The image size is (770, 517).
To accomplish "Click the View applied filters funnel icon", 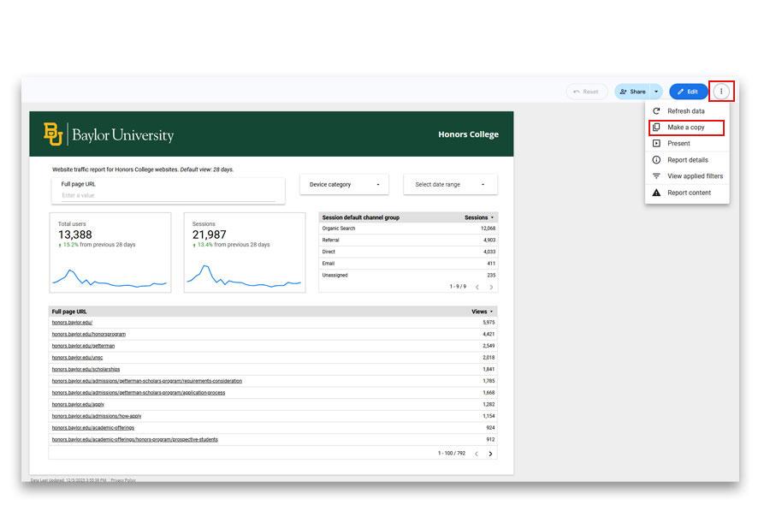I will tap(656, 176).
